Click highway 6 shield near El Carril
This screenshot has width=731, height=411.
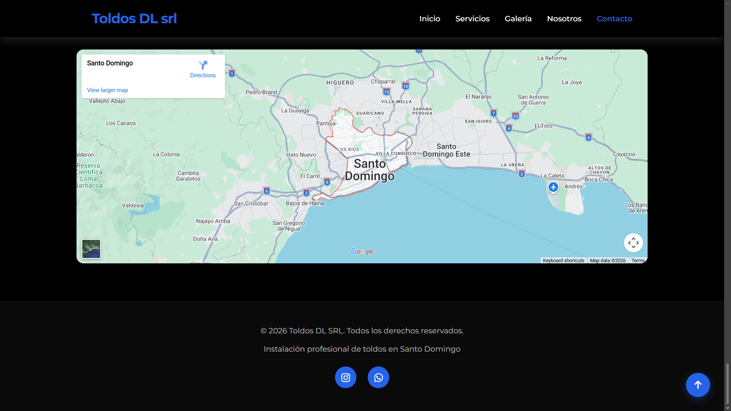[327, 182]
